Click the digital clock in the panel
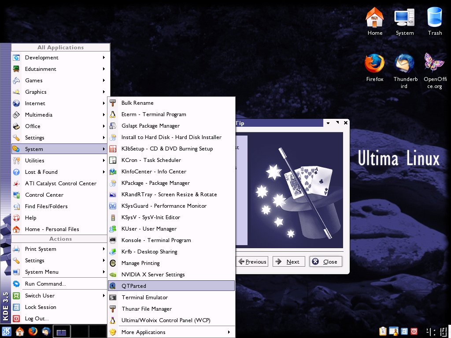This screenshot has height=338, width=451. 436,332
